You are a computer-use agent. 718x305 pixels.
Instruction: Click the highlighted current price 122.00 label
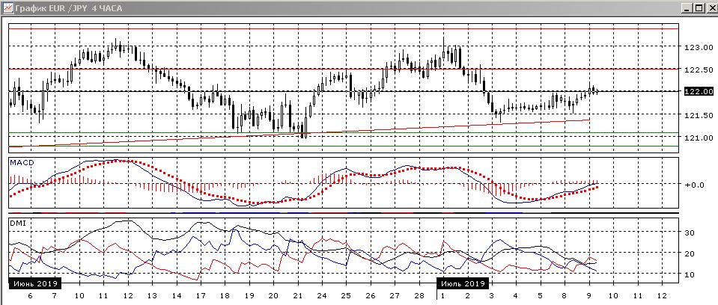698,91
